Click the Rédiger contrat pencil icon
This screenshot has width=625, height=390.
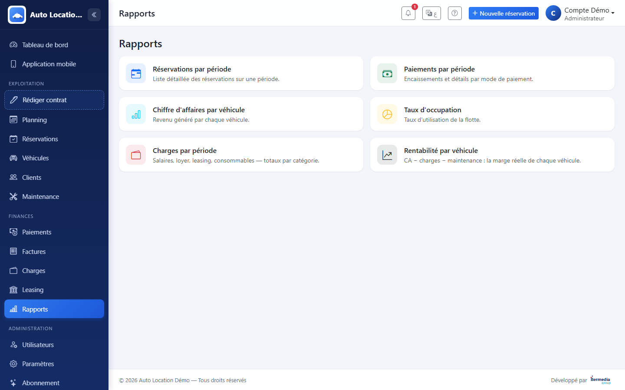point(14,100)
